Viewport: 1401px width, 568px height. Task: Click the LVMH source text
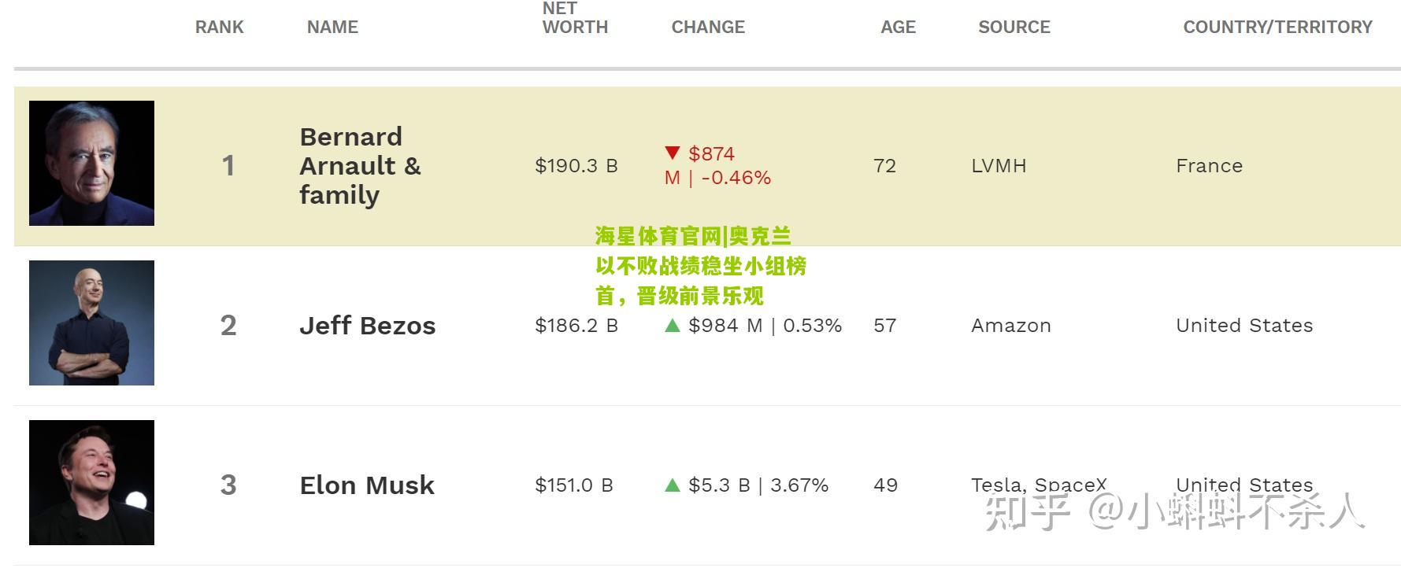999,165
